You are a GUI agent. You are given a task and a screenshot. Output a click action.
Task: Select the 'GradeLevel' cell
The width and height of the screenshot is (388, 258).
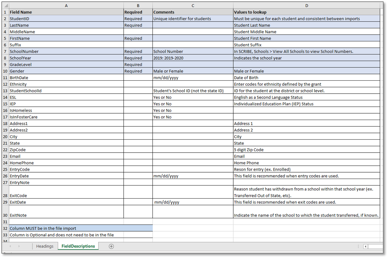(x=66, y=64)
